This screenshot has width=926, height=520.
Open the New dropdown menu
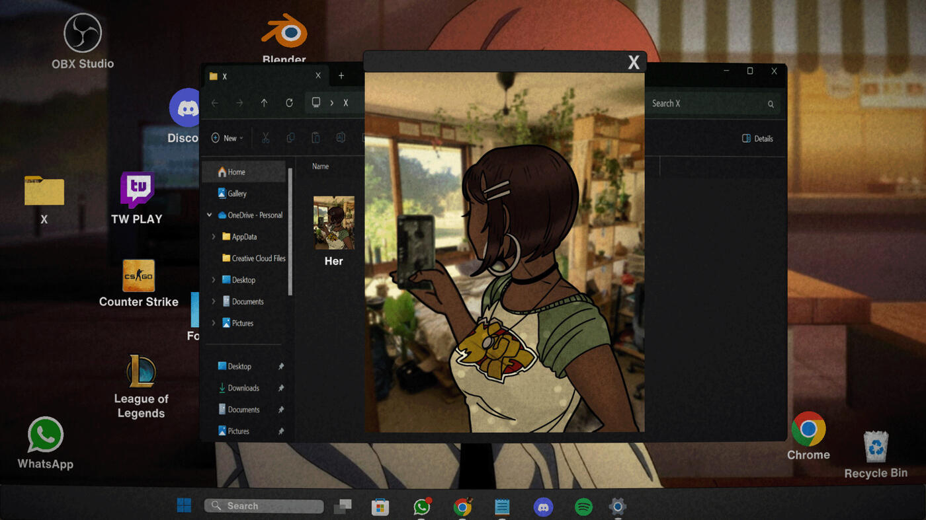pyautogui.click(x=228, y=138)
